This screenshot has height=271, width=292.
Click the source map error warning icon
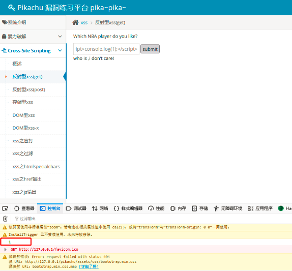(5, 257)
